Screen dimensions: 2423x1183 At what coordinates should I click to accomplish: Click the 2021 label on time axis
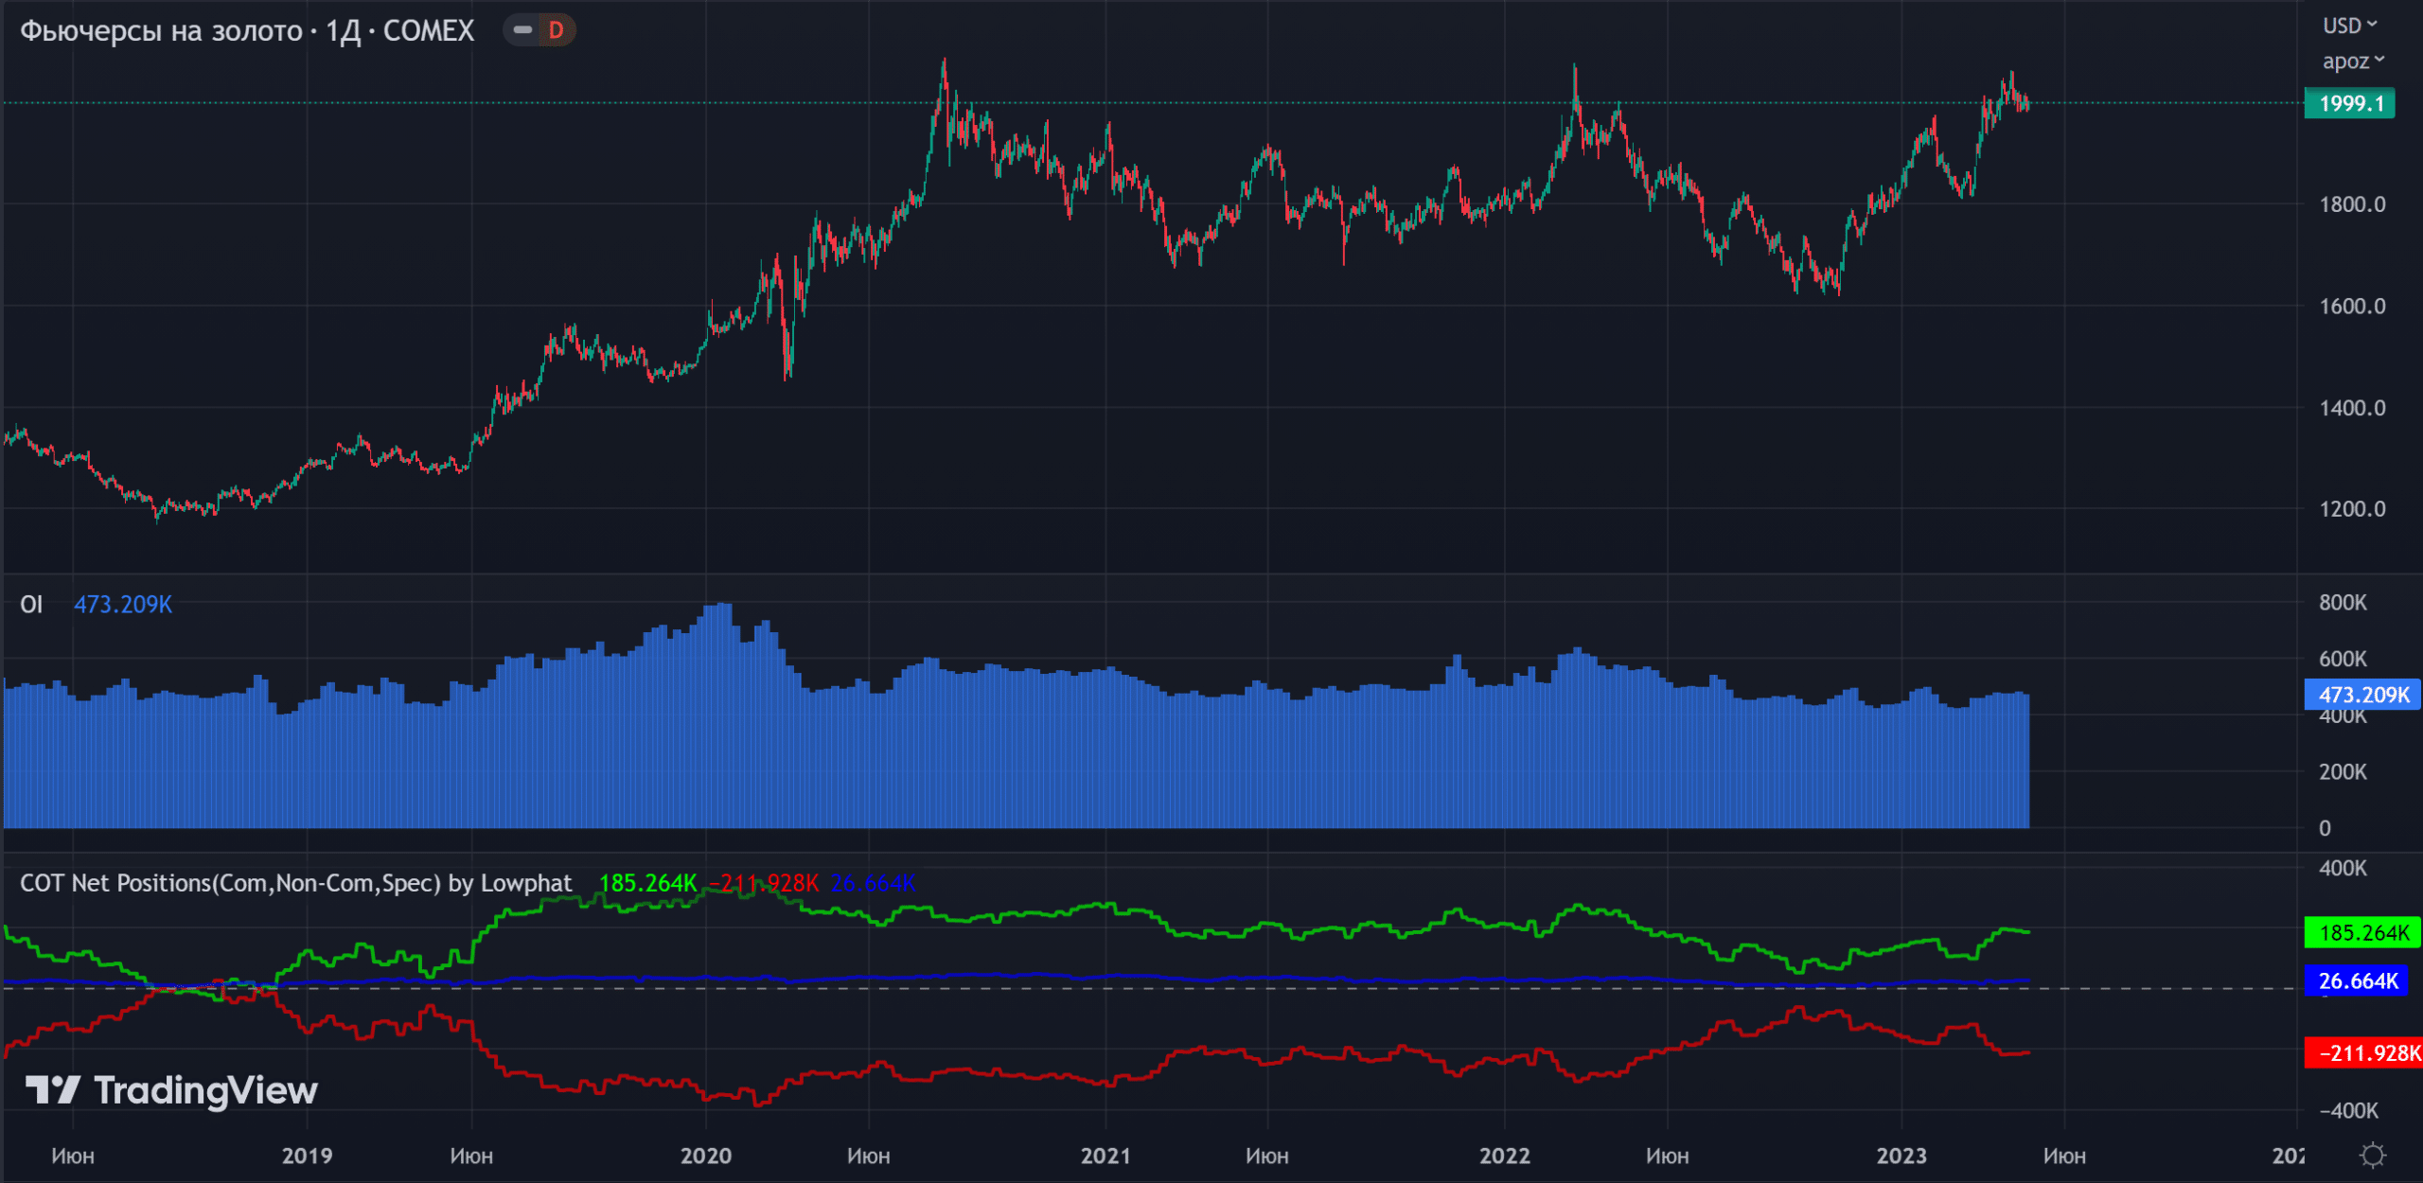pyautogui.click(x=1105, y=1156)
